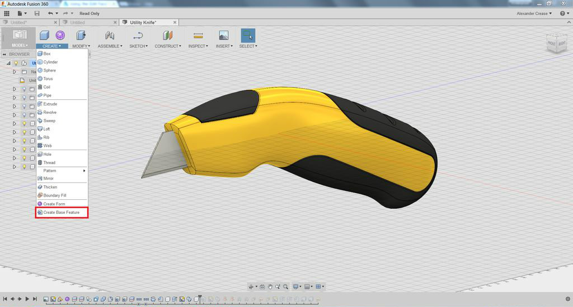Toggle the first yellow component lightbulb

24,123
